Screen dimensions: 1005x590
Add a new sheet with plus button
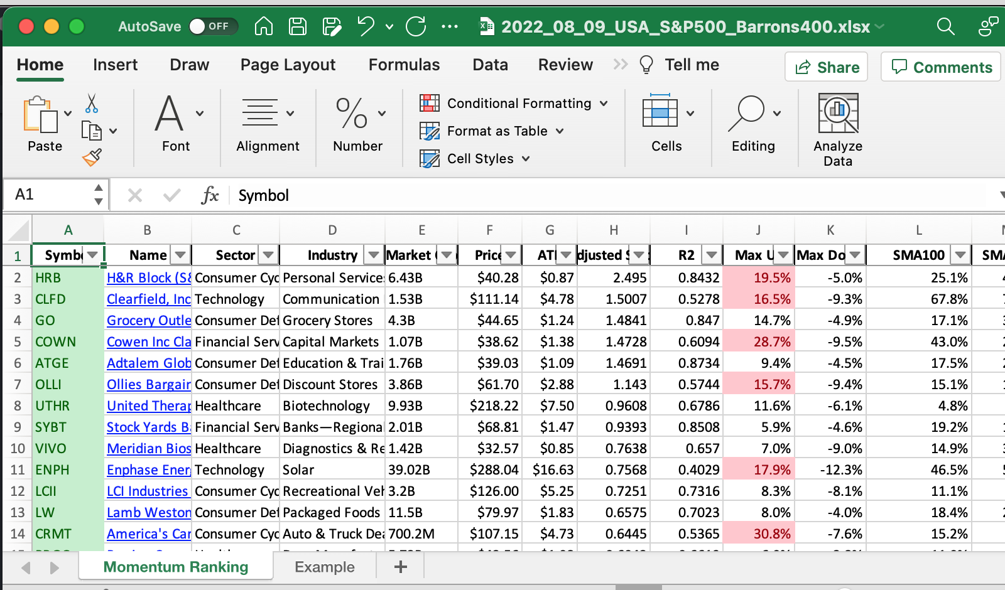click(400, 567)
